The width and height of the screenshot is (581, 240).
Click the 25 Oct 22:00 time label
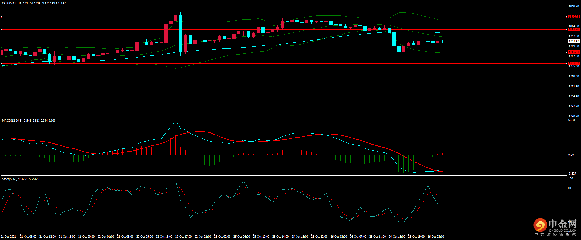319,237
